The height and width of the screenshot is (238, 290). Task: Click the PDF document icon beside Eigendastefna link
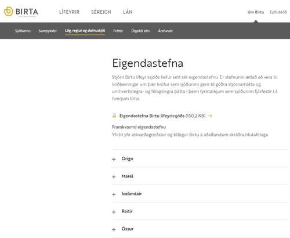tap(114, 116)
